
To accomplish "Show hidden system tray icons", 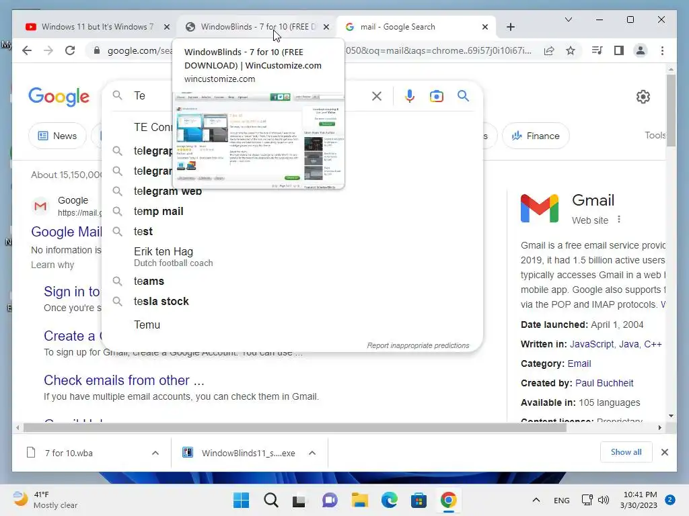I will pyautogui.click(x=536, y=500).
